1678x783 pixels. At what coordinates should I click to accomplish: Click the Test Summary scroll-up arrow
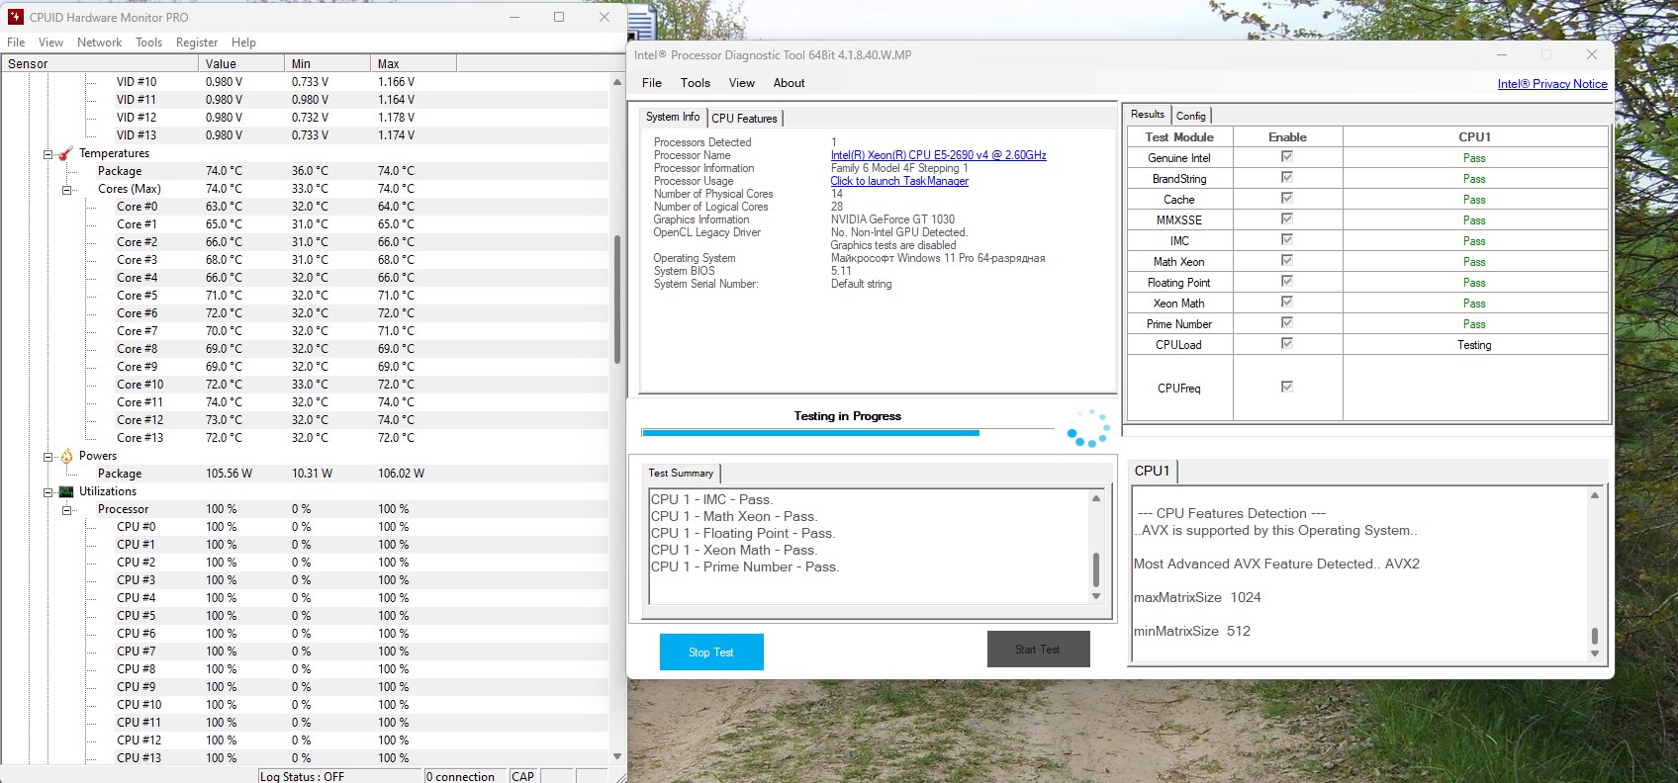[x=1096, y=498]
